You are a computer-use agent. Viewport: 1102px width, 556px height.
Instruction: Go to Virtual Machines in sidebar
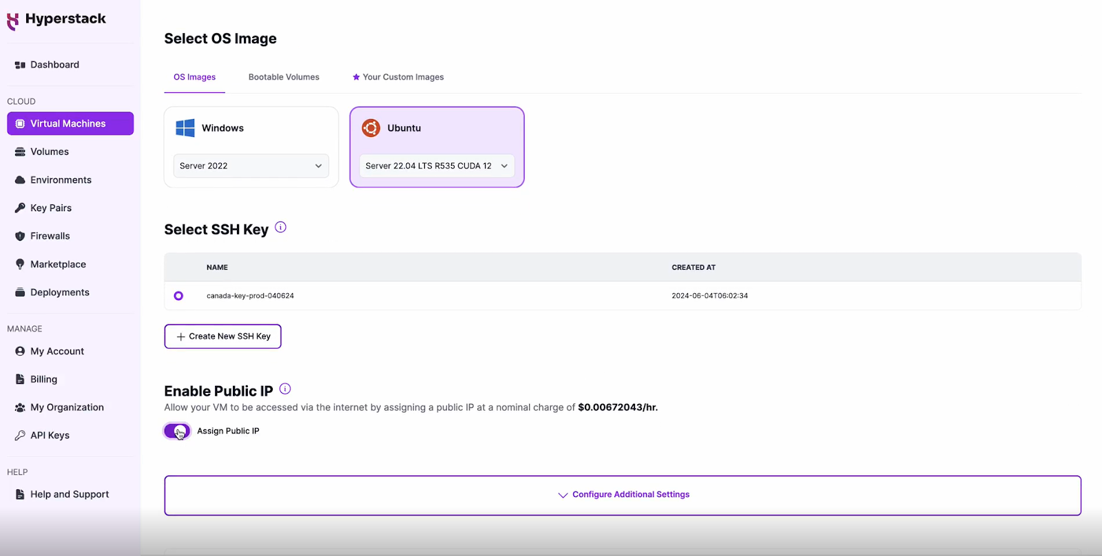70,124
